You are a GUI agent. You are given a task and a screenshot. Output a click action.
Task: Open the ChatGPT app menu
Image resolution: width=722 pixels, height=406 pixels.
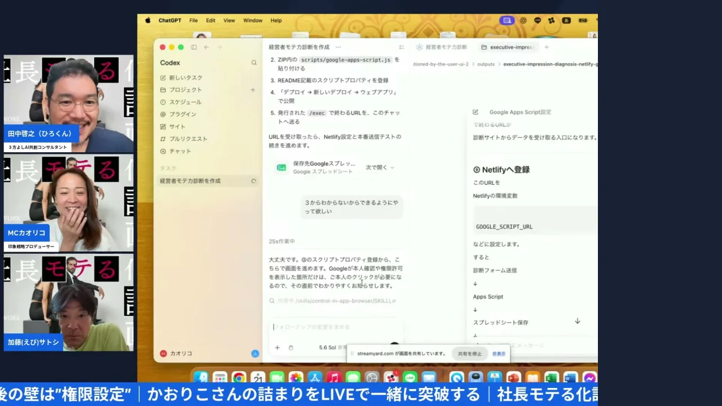[x=170, y=20]
